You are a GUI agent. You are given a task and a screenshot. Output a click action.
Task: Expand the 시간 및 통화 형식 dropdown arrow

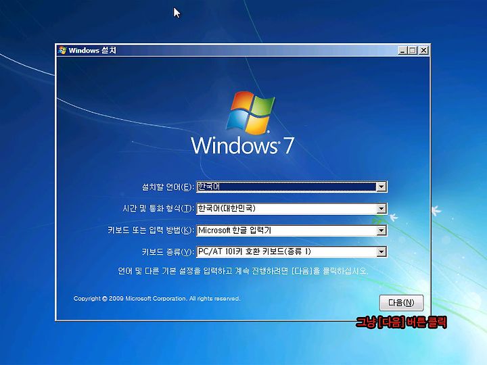pos(381,209)
